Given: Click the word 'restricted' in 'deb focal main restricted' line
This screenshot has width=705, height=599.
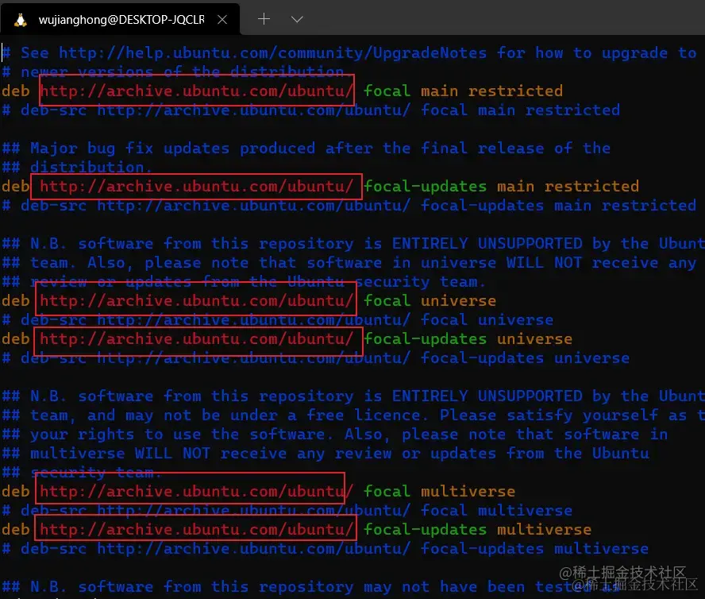Looking at the screenshot, I should coord(515,91).
